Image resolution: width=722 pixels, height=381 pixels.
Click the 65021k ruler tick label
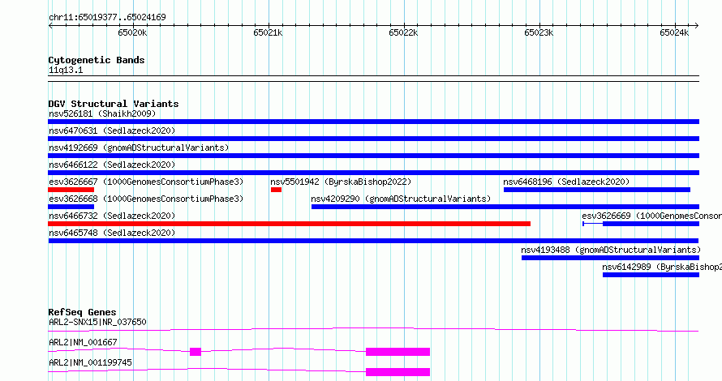[x=268, y=32]
